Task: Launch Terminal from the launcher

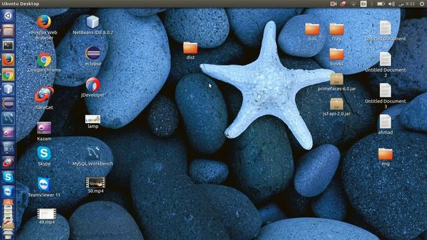Action: tap(8, 45)
